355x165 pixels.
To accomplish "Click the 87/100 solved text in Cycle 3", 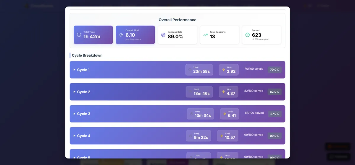I will pos(254,113).
